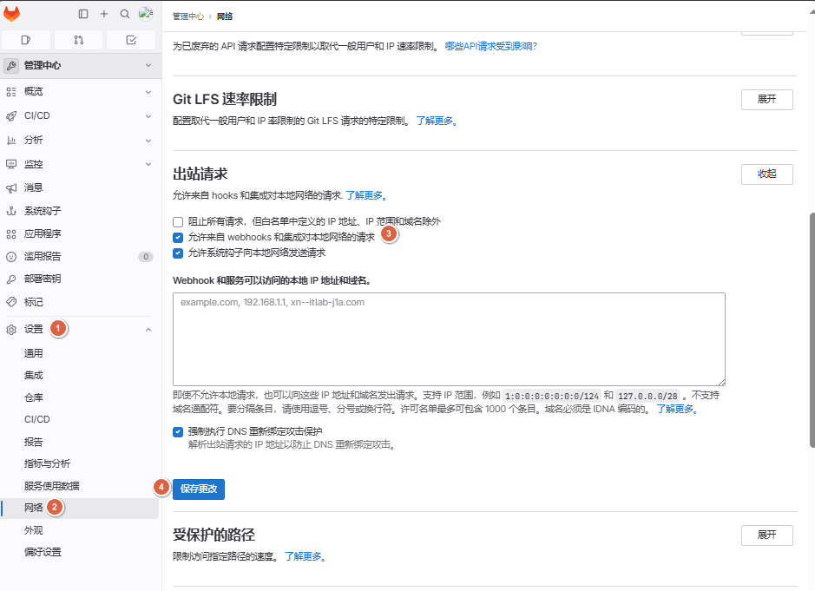Click 管理中心 breadcrumb link

coord(188,16)
